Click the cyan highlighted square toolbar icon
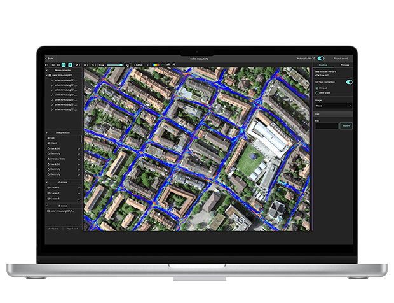Viewport: 394px width, 303px height. click(64, 65)
